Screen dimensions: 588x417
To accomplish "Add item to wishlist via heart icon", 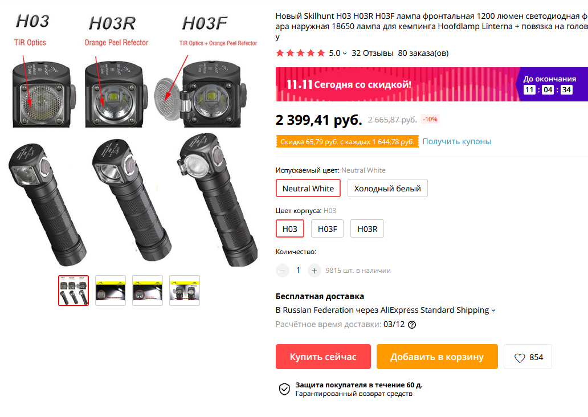I will tap(520, 357).
